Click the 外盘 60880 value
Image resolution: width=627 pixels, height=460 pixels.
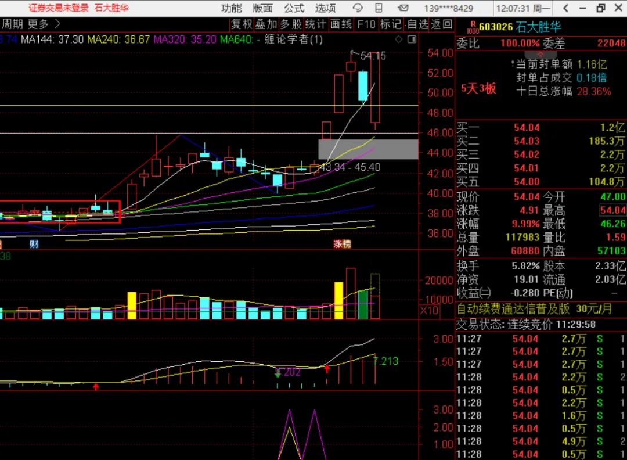pyautogui.click(x=525, y=251)
